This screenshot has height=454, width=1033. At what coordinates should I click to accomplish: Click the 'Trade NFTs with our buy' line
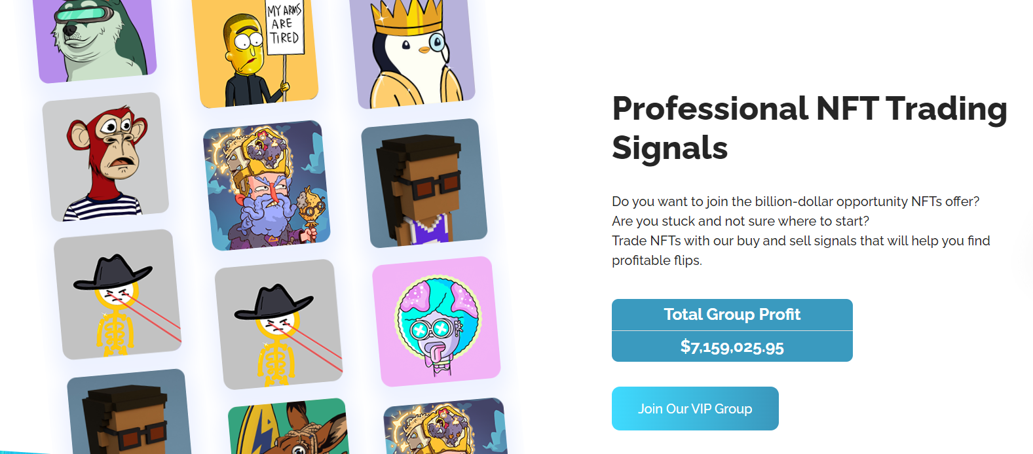[801, 241]
